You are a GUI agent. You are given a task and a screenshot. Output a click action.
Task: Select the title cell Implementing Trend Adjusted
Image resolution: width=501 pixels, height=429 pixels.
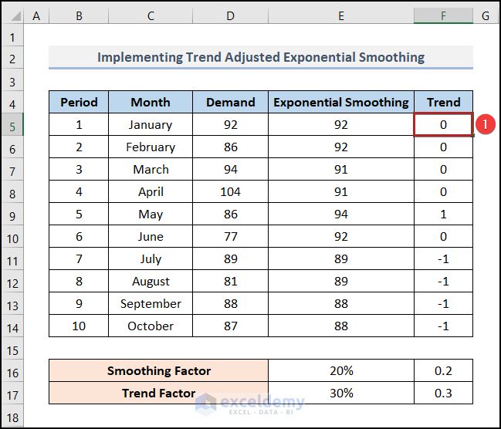(261, 57)
